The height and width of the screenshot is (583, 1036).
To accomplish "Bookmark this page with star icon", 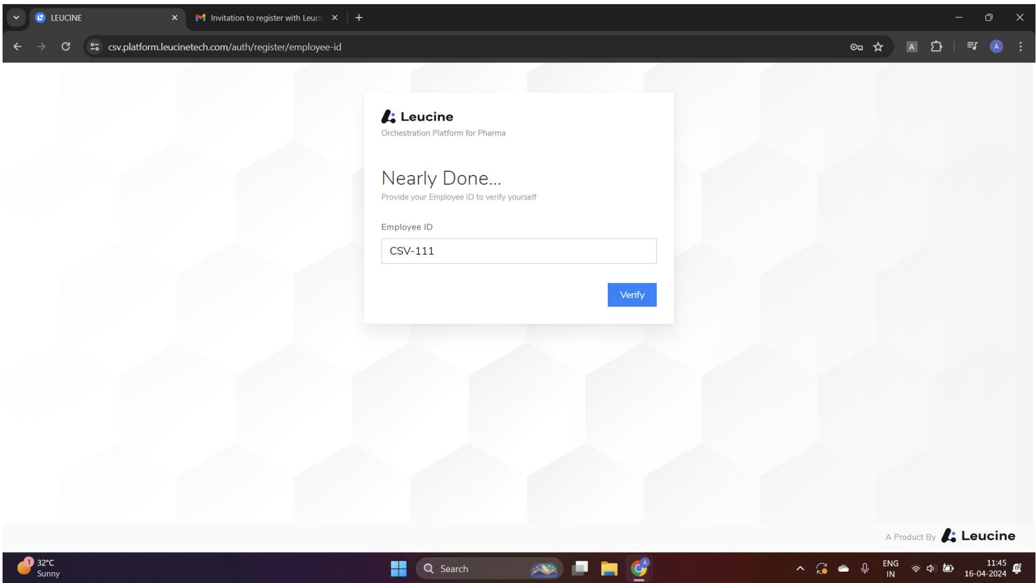I will [878, 47].
